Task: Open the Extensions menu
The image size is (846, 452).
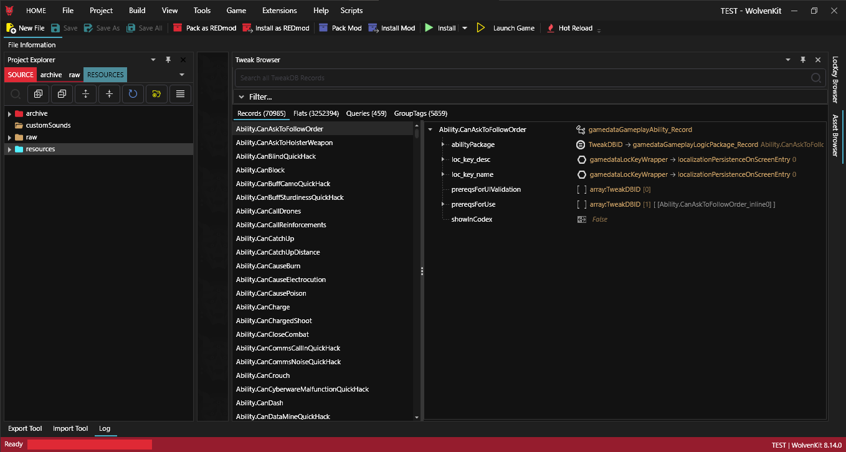Action: coord(279,11)
